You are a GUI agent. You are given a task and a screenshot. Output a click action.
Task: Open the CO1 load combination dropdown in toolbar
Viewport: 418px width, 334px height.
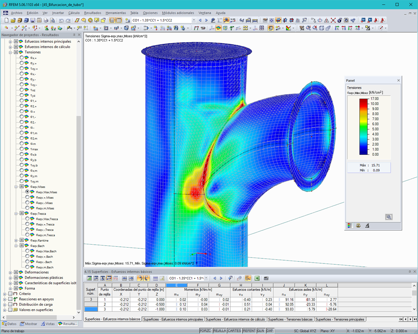coord(194,20)
